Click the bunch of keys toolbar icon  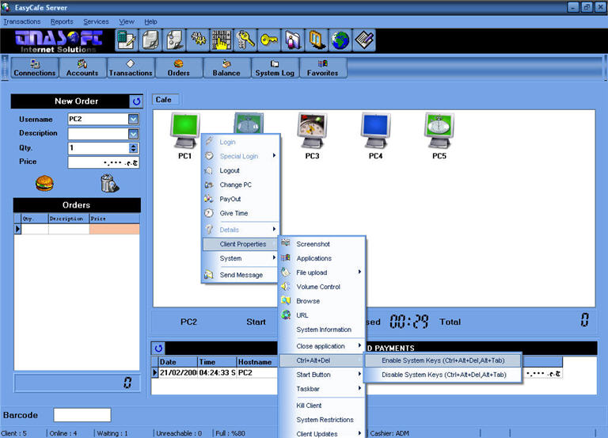tap(245, 40)
